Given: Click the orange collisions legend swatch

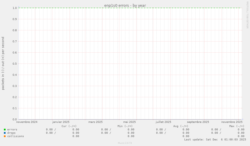Looking at the screenshot, I should 5,136.
